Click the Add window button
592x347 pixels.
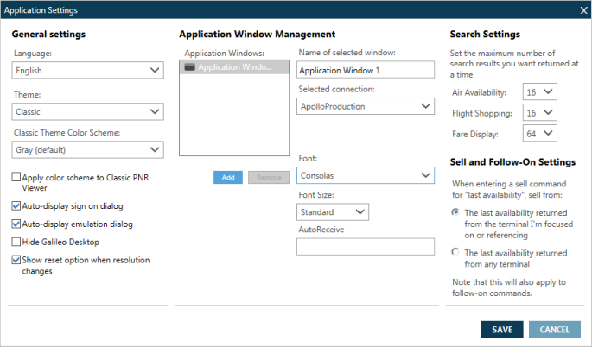tap(228, 177)
